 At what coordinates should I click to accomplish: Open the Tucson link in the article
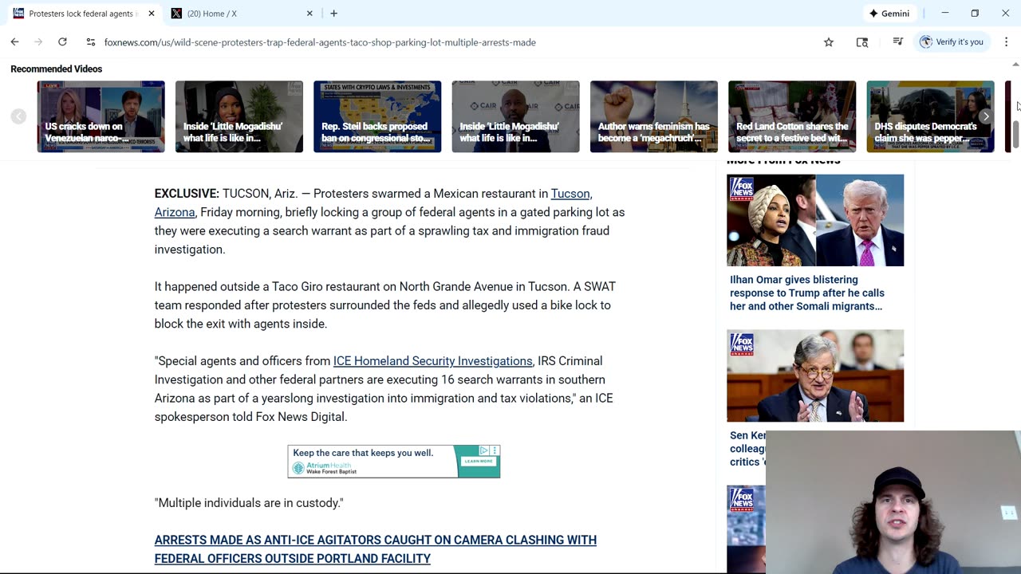(x=570, y=194)
